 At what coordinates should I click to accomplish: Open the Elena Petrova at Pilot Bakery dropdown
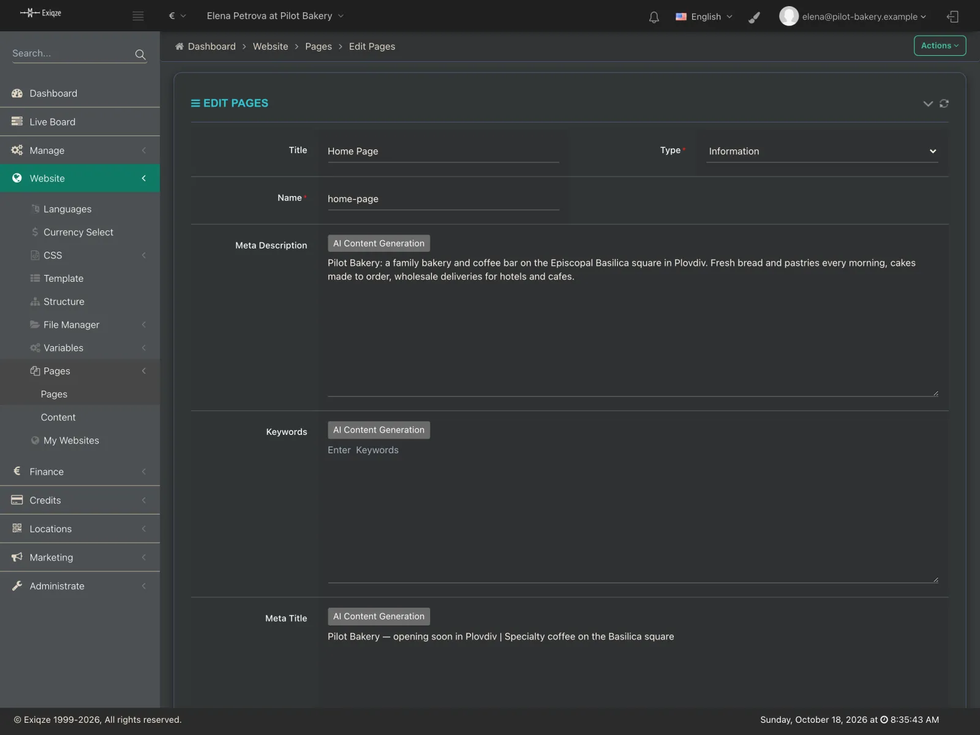point(275,16)
